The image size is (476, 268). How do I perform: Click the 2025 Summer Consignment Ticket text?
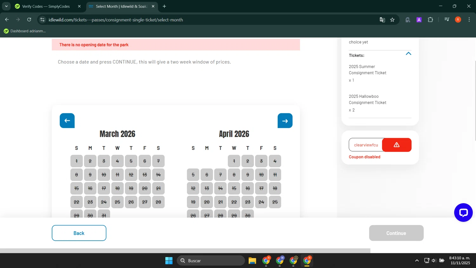coord(367,70)
